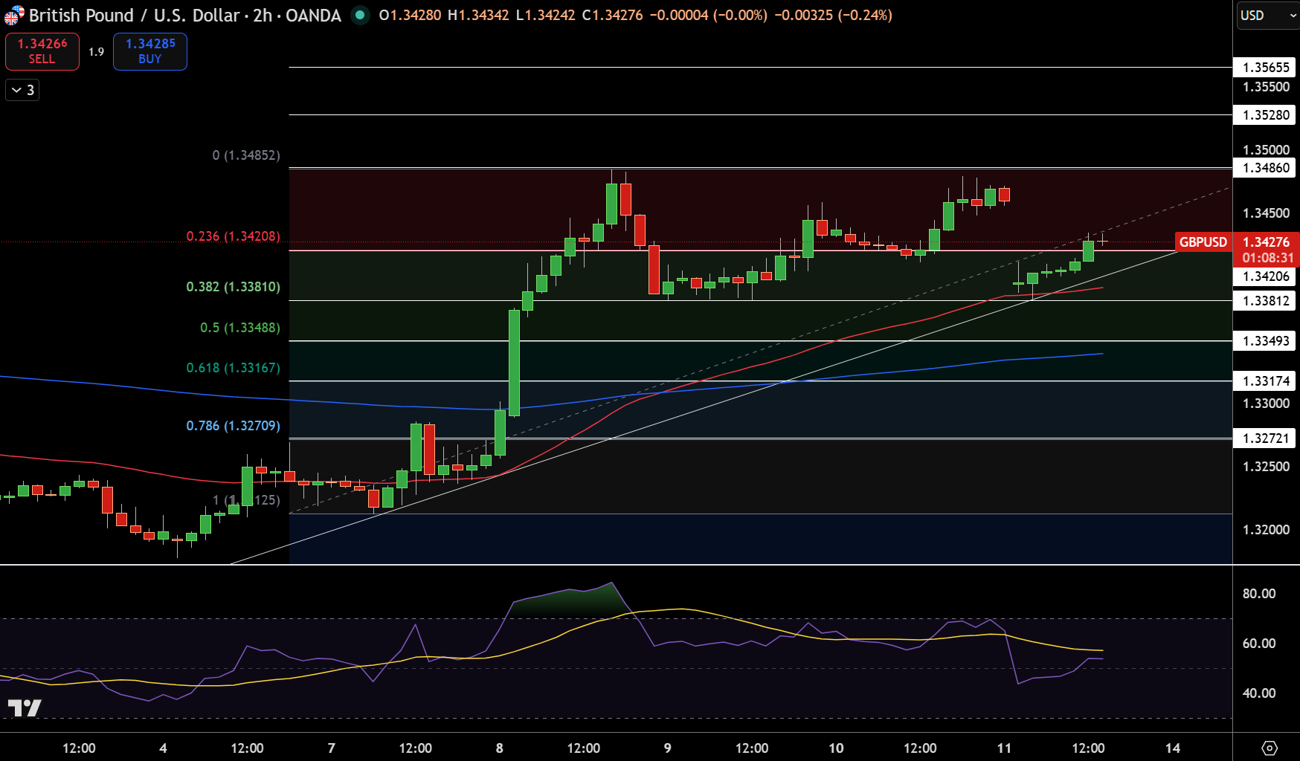Click the 1.32721 price level label
This screenshot has width=1300, height=761.
tap(1266, 438)
